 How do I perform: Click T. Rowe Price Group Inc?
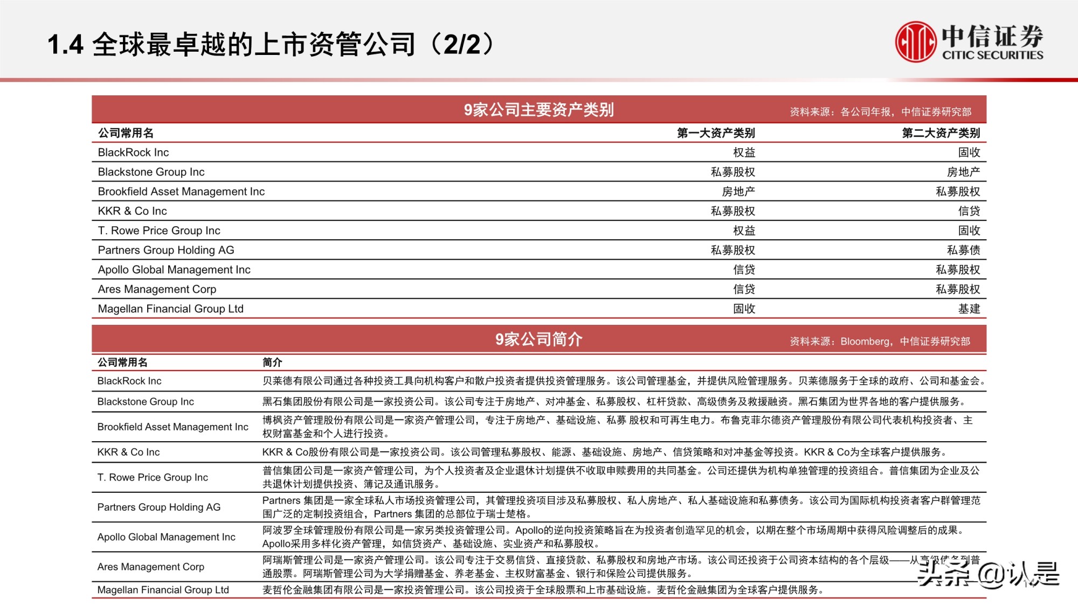click(158, 230)
